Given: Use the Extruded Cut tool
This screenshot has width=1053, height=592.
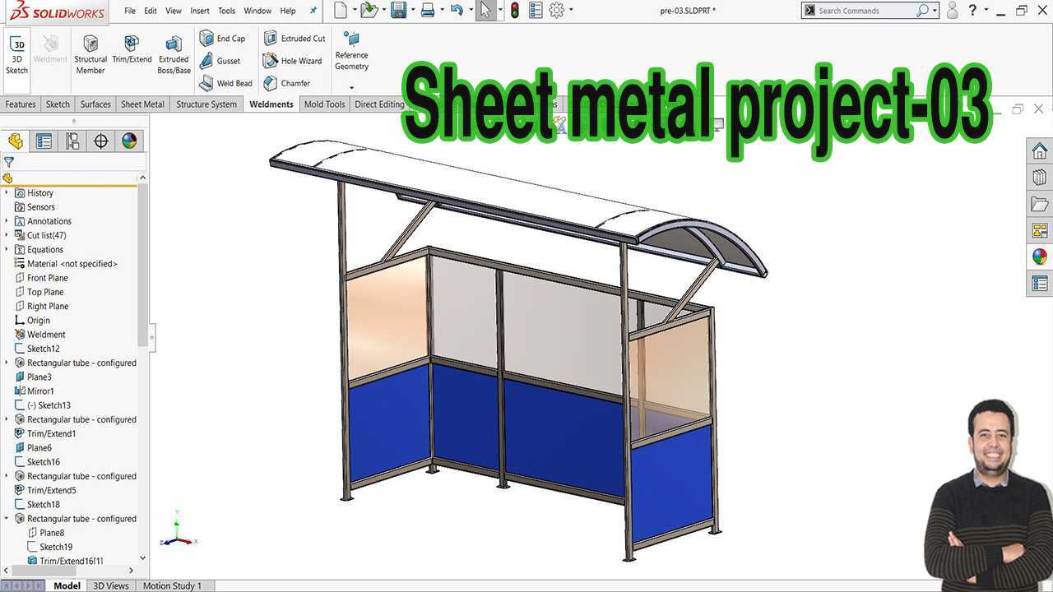Looking at the screenshot, I should click(295, 39).
